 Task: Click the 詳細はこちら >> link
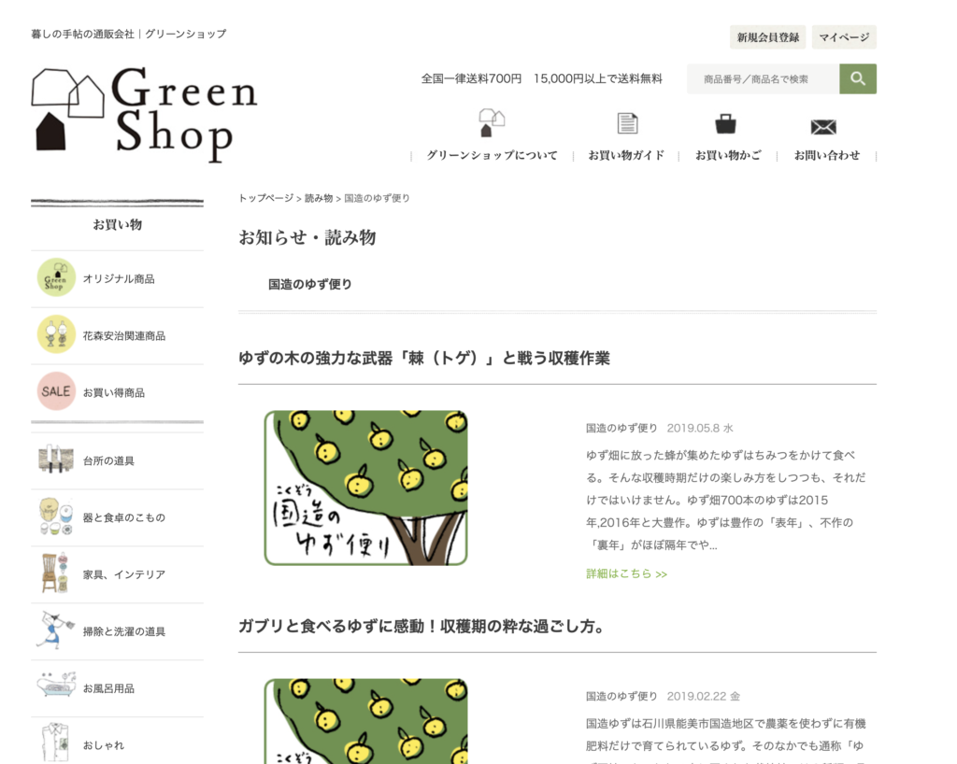coord(627,573)
